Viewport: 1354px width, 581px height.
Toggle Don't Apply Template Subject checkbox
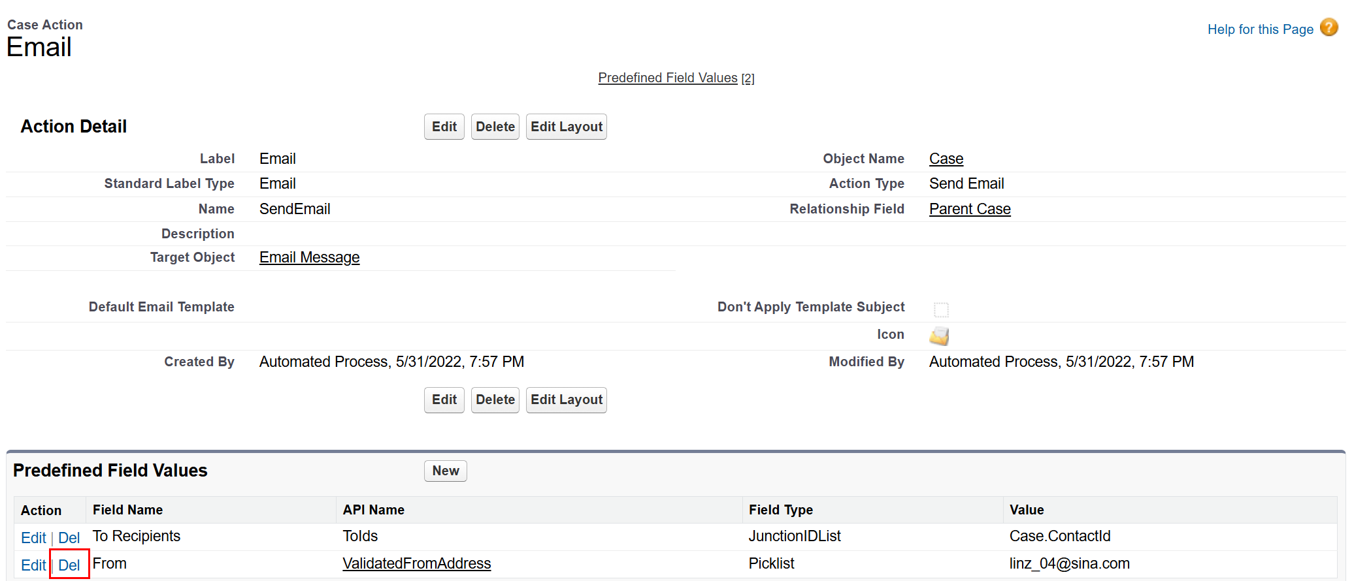point(941,309)
